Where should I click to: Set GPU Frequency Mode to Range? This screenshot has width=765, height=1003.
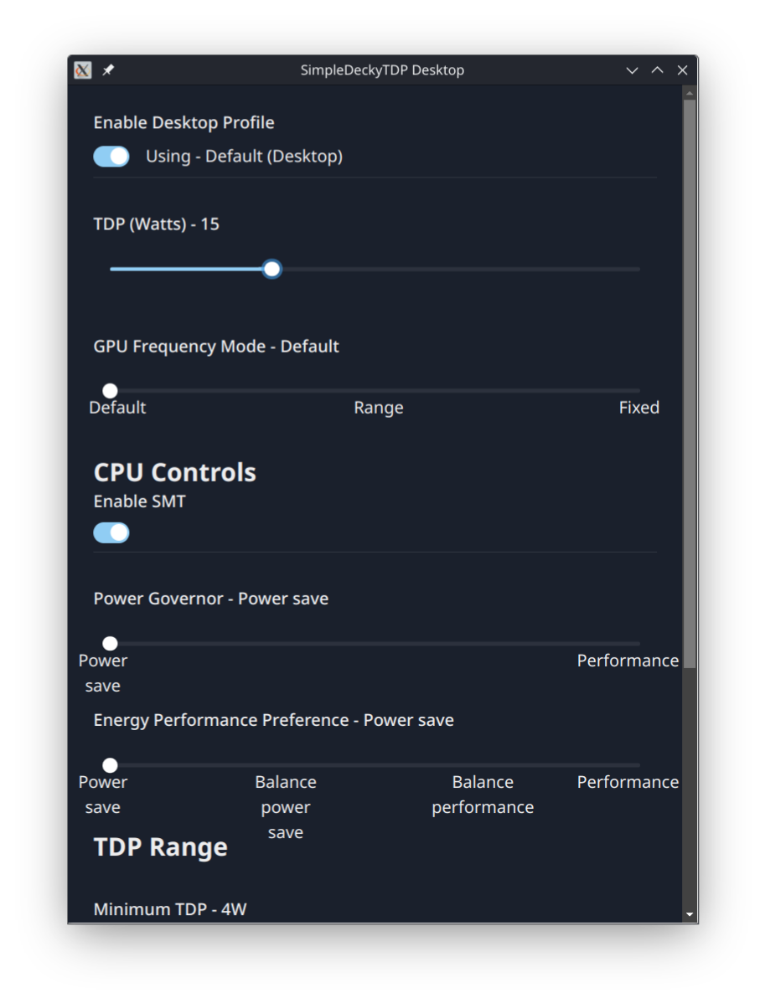[x=375, y=391]
